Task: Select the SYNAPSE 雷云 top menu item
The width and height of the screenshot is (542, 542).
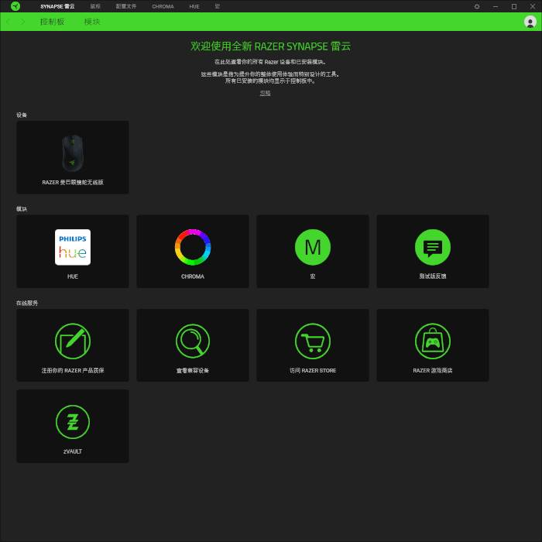Action: coord(57,6)
